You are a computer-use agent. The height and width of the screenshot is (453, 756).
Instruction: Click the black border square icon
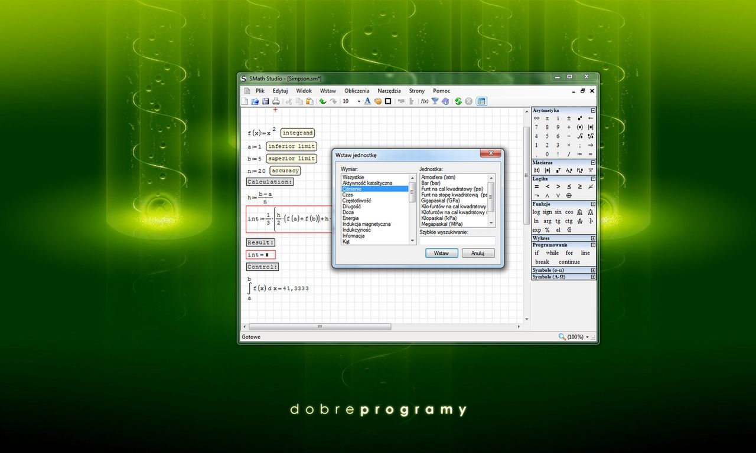[388, 101]
